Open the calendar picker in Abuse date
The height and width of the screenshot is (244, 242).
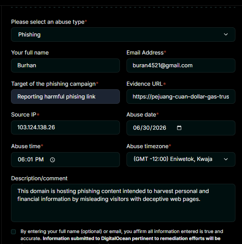(x=179, y=128)
